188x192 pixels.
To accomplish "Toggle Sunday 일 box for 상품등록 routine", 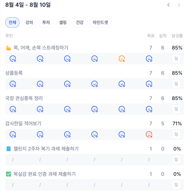I will coord(176,84).
